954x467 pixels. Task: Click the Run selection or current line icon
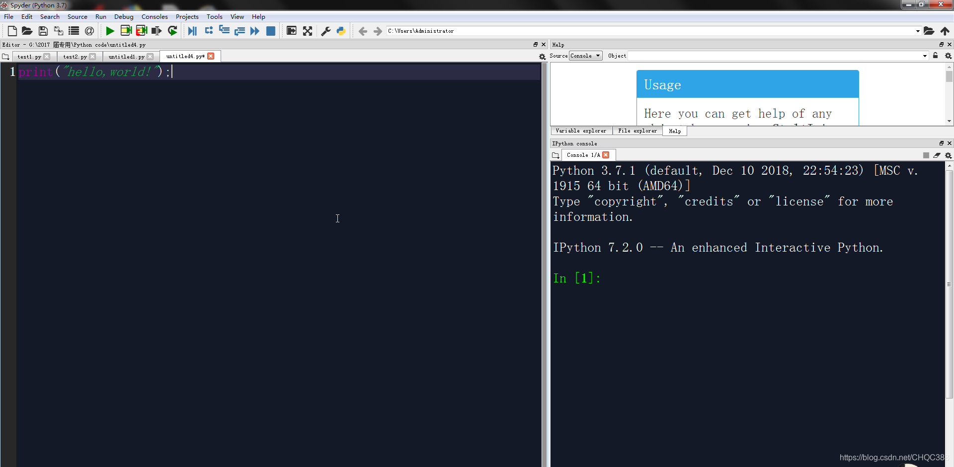157,31
